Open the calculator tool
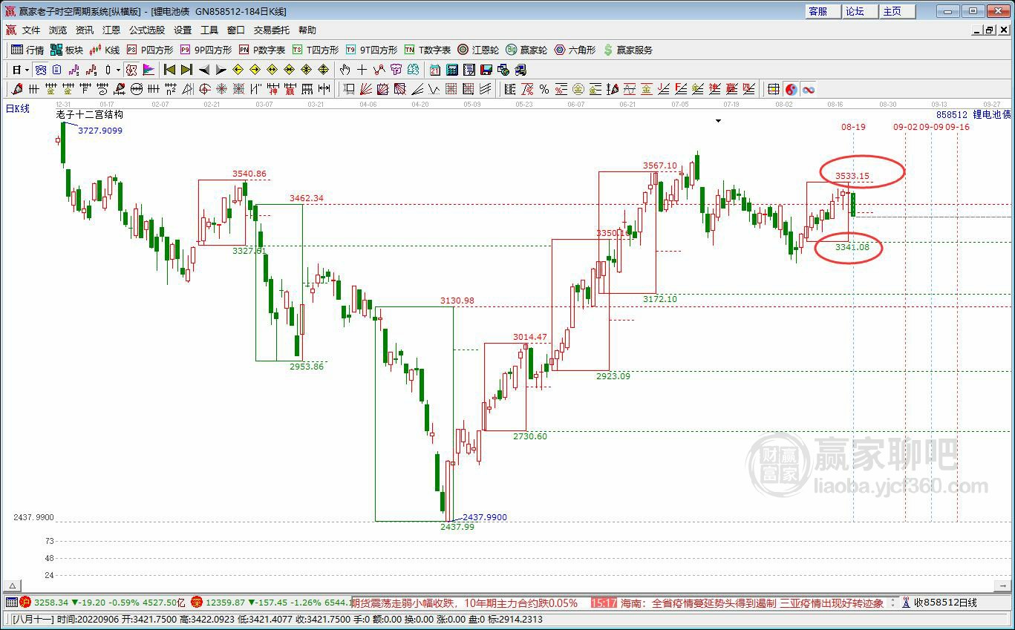This screenshot has width=1015, height=630. point(451,70)
